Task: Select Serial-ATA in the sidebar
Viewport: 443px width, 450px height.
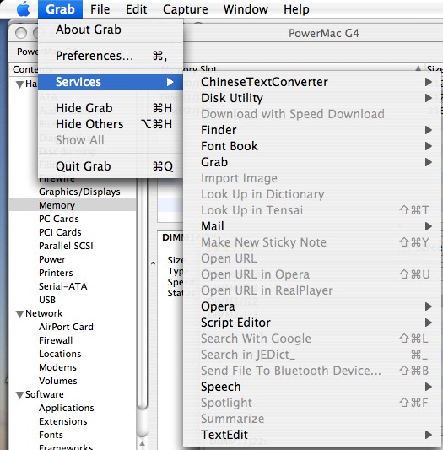Action: [62, 286]
